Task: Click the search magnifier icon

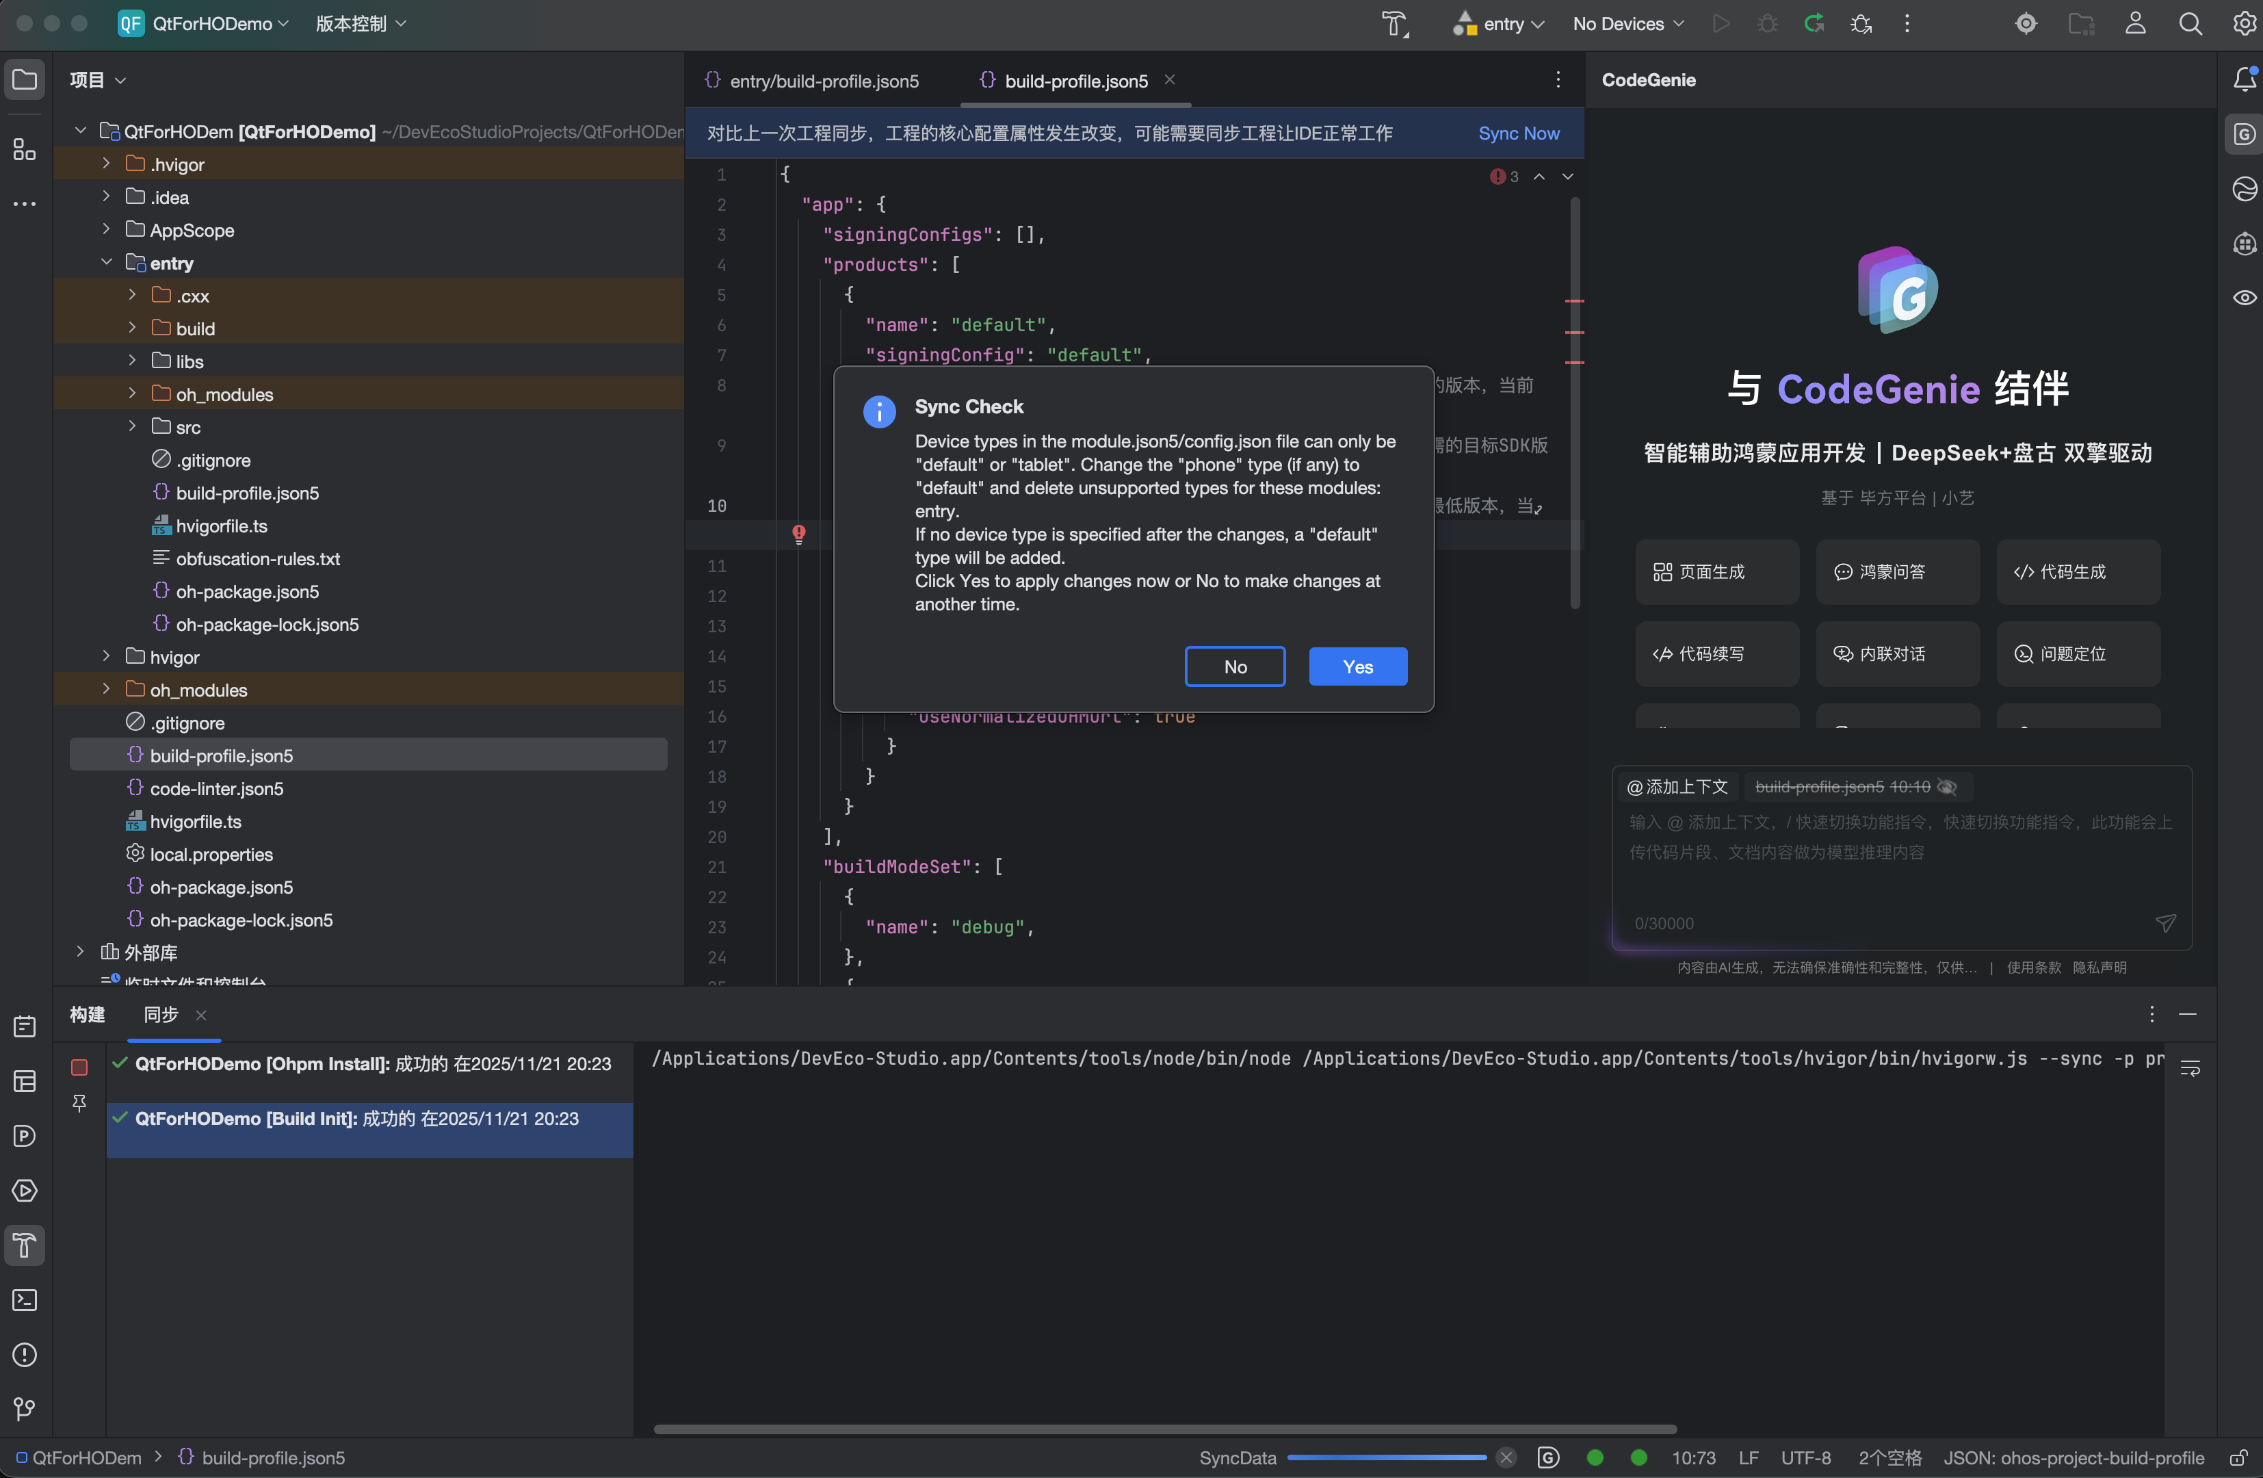Action: [2190, 24]
